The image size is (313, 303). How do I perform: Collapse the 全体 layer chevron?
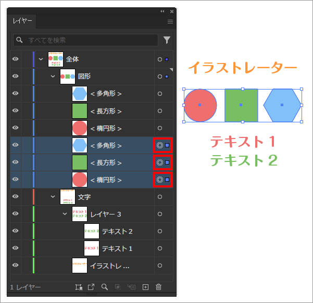(41, 59)
